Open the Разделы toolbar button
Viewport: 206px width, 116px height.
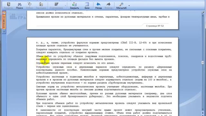(9, 6)
